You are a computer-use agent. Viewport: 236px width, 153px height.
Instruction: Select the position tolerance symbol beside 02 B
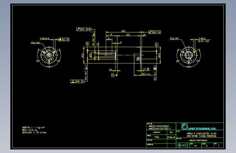coord(60,39)
